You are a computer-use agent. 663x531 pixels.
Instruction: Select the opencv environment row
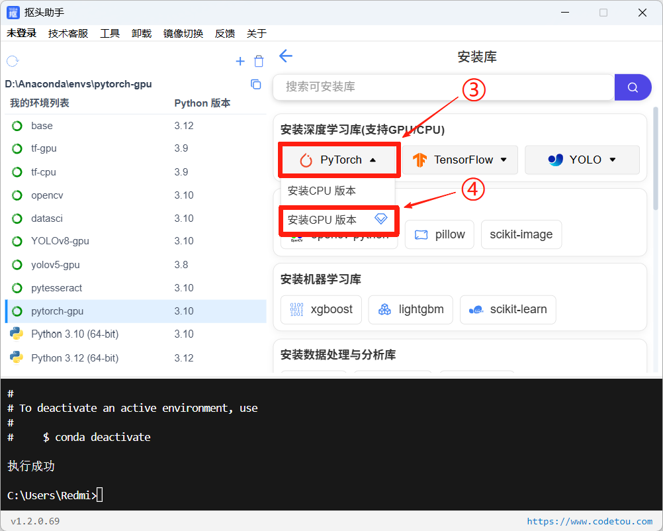point(136,195)
